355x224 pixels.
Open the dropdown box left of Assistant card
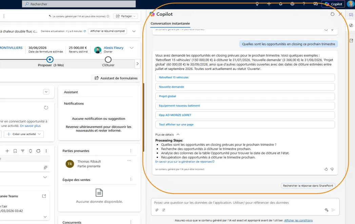[46, 92]
